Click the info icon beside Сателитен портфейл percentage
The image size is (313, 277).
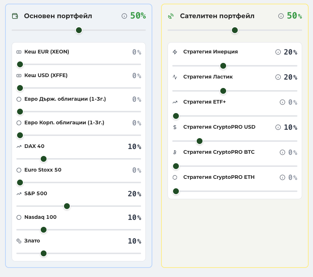click(x=281, y=16)
